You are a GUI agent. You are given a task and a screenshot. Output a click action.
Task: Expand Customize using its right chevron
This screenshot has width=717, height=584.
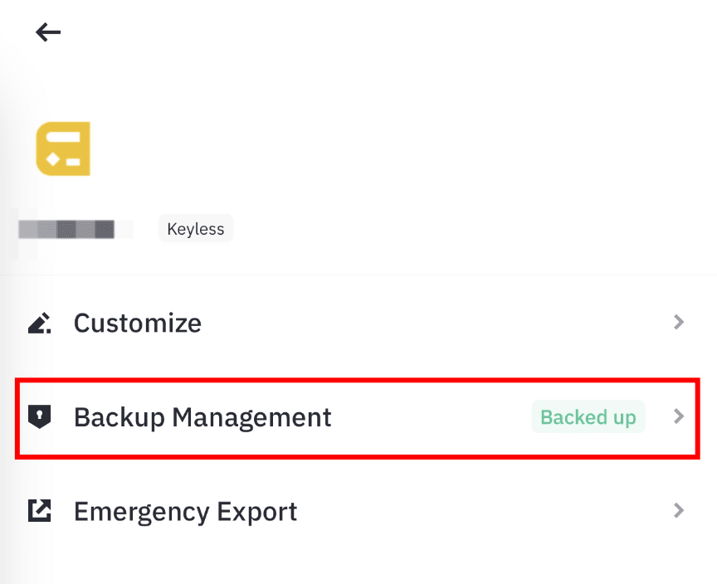pyautogui.click(x=679, y=322)
